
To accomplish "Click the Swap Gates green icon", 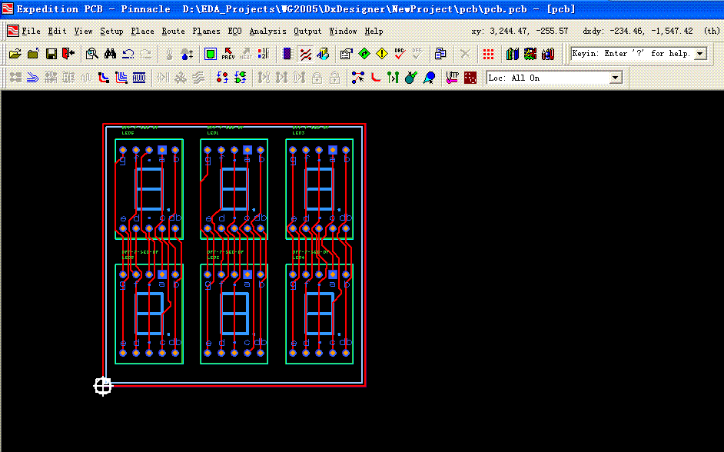I will click(x=240, y=78).
